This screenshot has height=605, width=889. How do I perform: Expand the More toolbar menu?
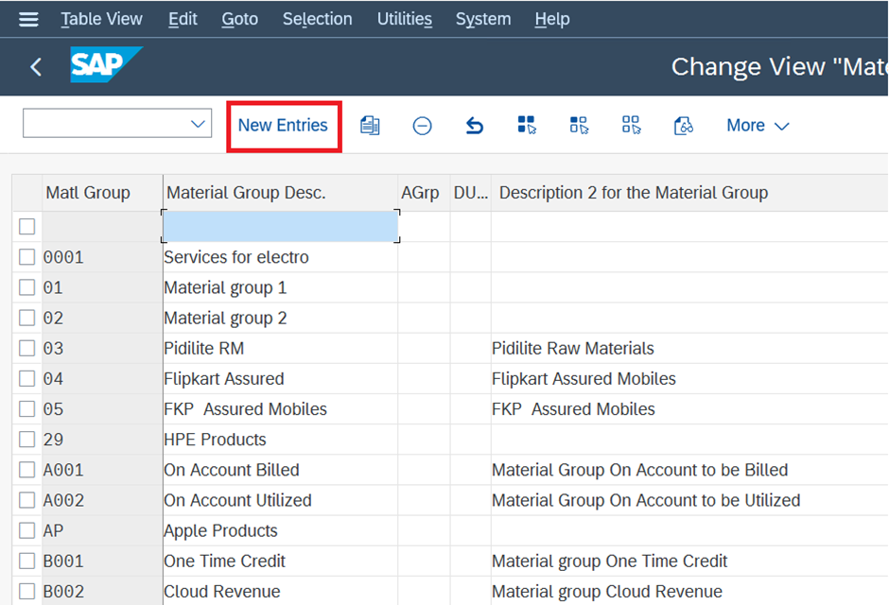click(758, 125)
